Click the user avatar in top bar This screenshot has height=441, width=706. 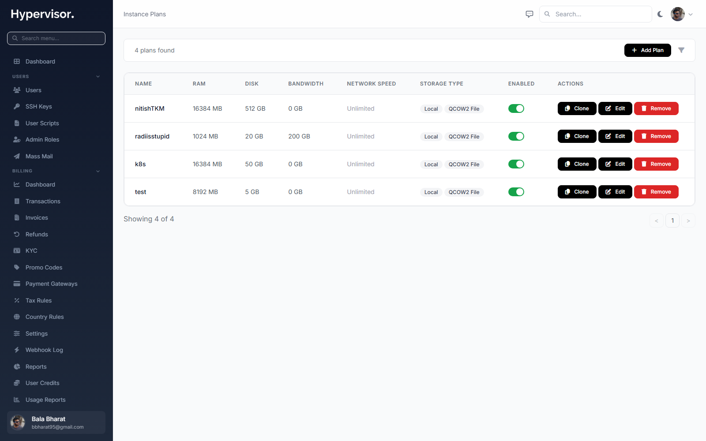(x=678, y=14)
